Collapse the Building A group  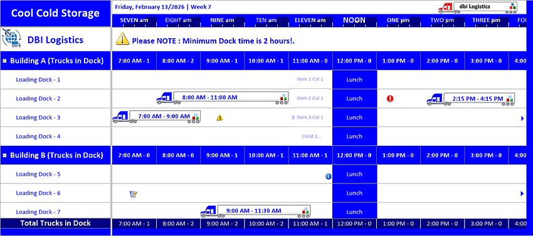pyautogui.click(x=5, y=61)
